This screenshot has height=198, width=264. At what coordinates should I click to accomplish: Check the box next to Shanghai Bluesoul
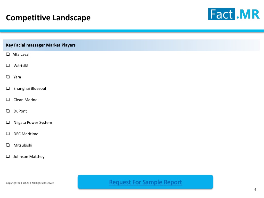coord(8,88)
